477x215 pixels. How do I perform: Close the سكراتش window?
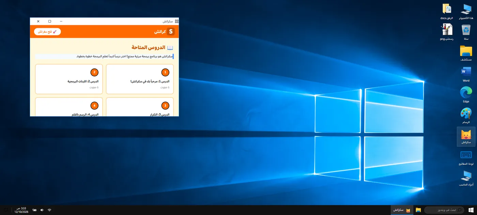tap(38, 21)
